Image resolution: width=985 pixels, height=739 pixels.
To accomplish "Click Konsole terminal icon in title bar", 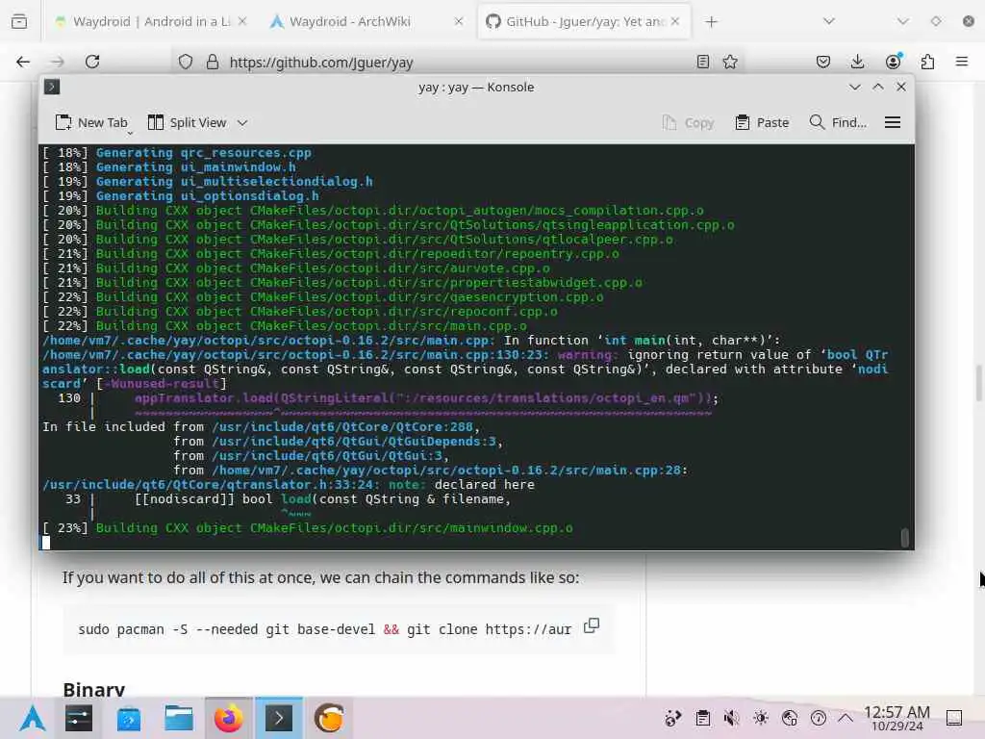I will [52, 87].
